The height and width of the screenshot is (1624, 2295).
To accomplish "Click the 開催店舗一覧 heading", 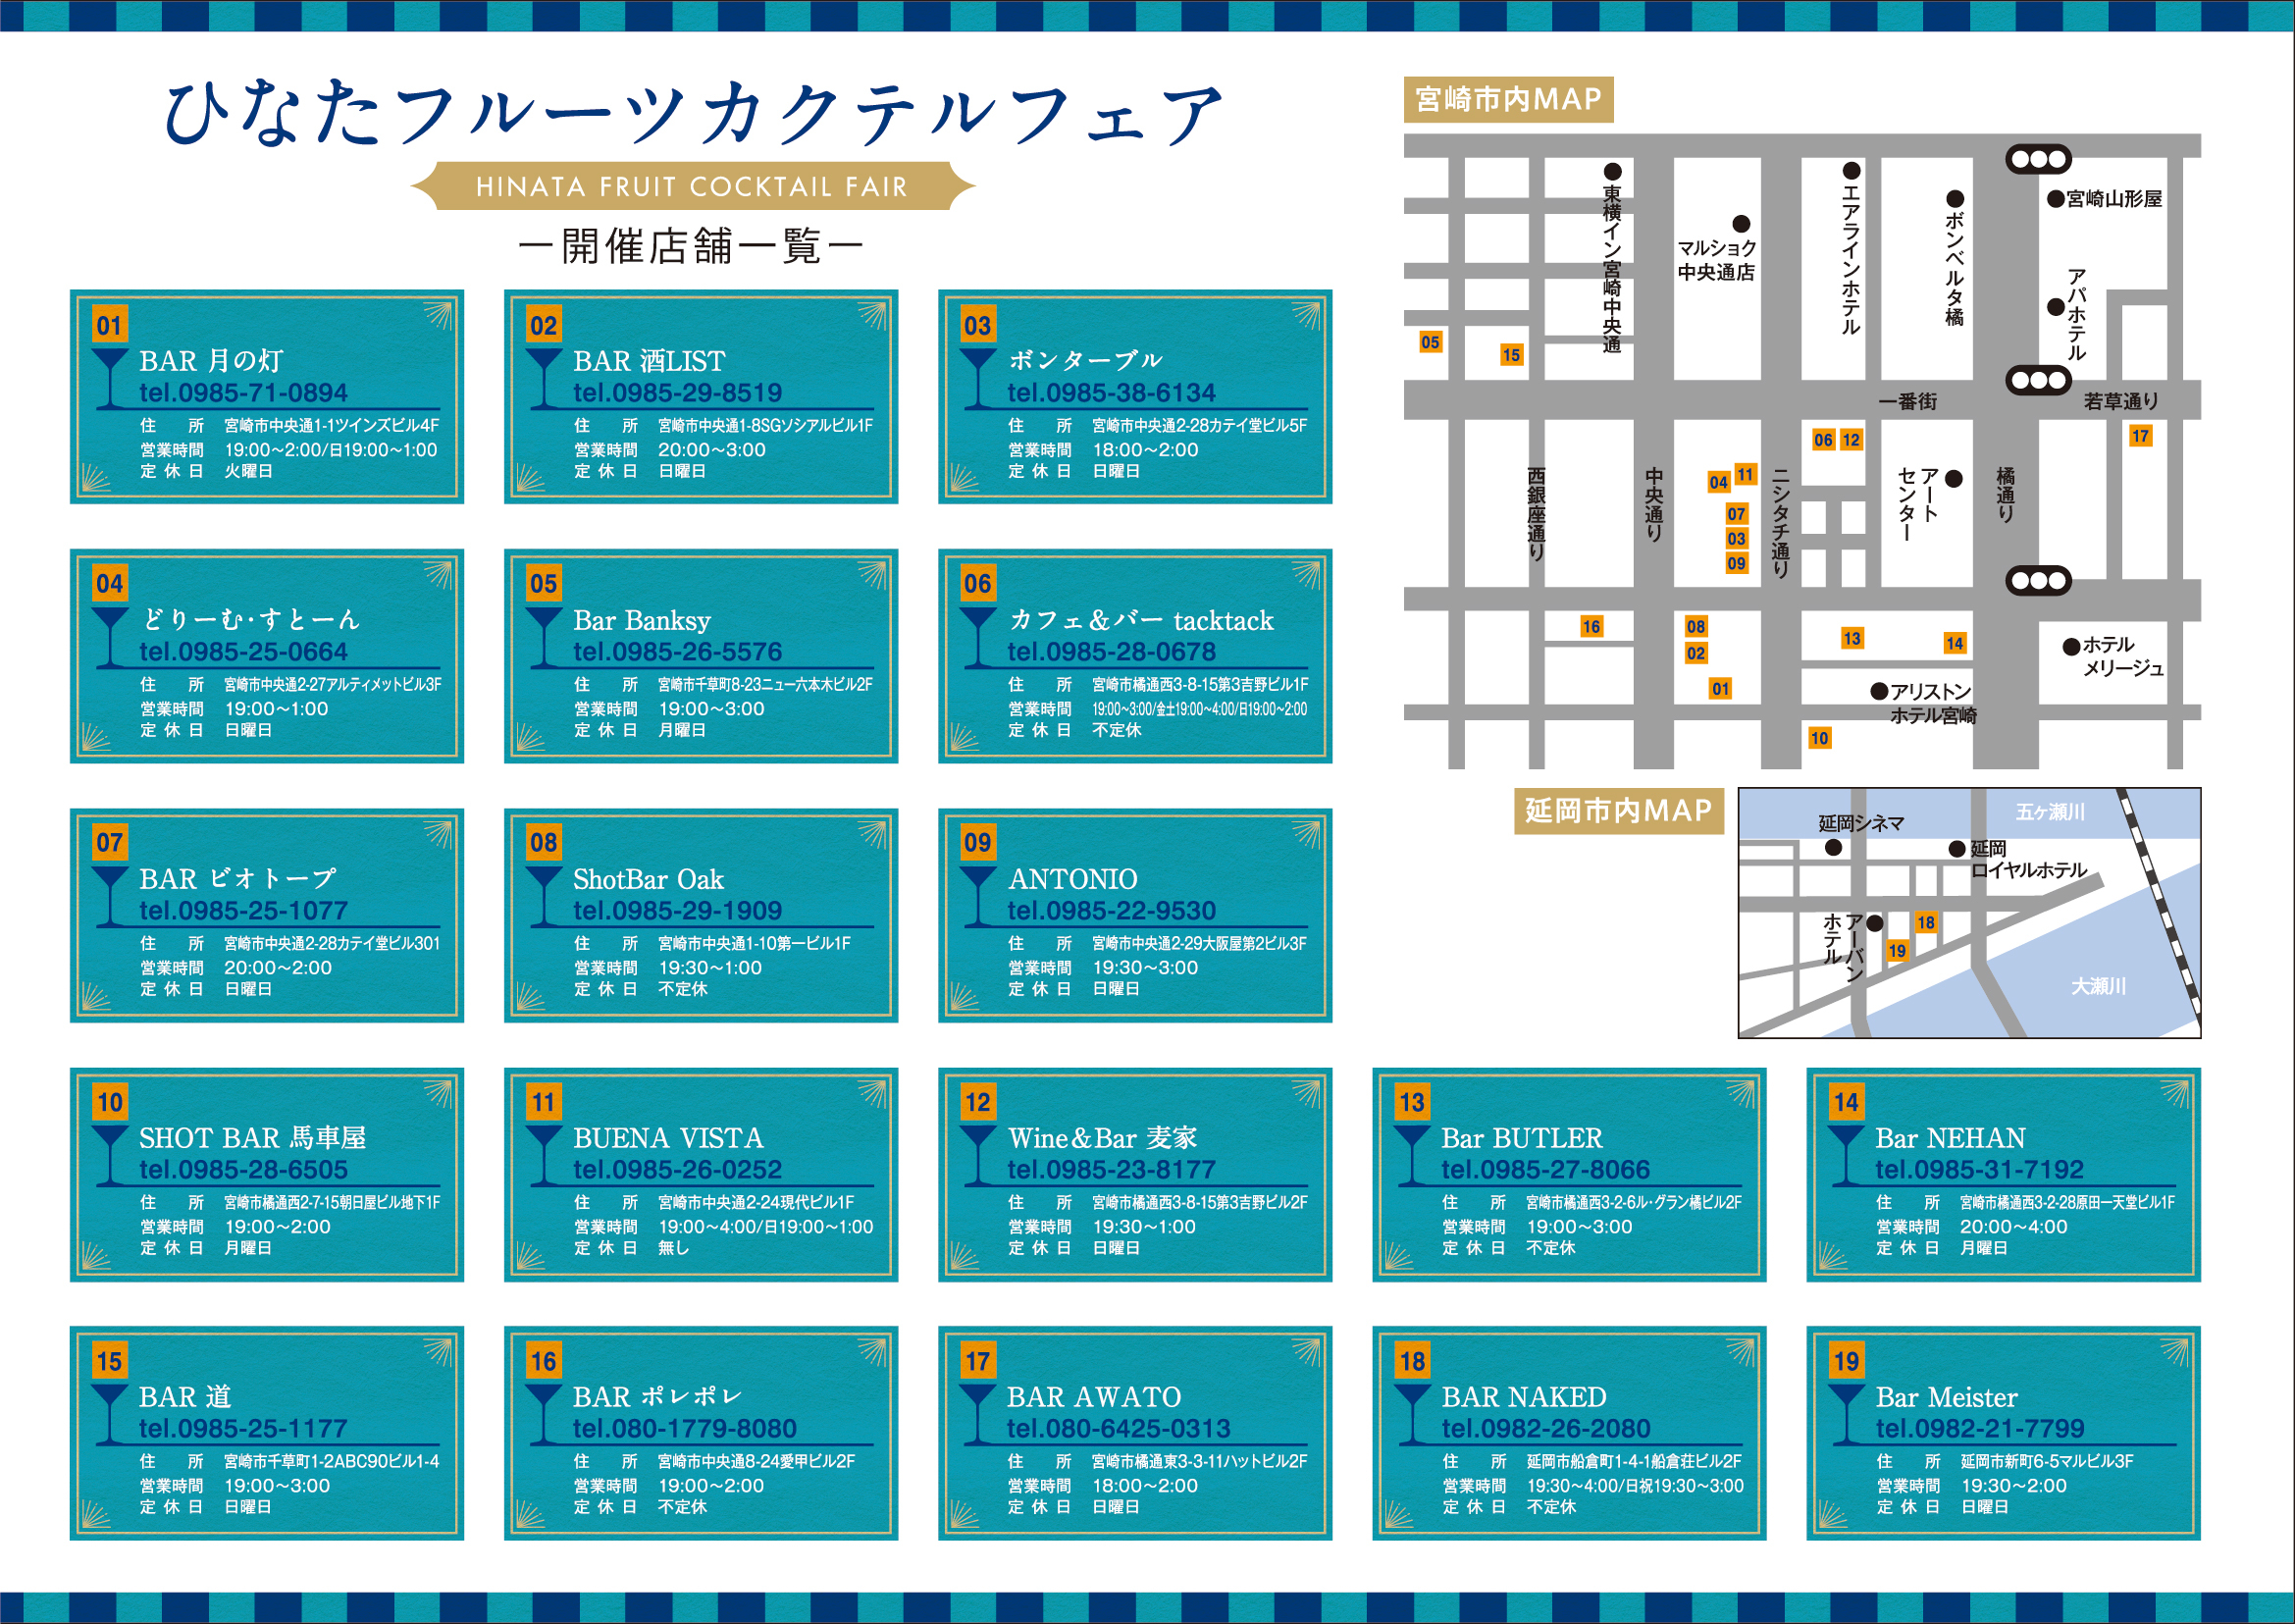I will 690,246.
